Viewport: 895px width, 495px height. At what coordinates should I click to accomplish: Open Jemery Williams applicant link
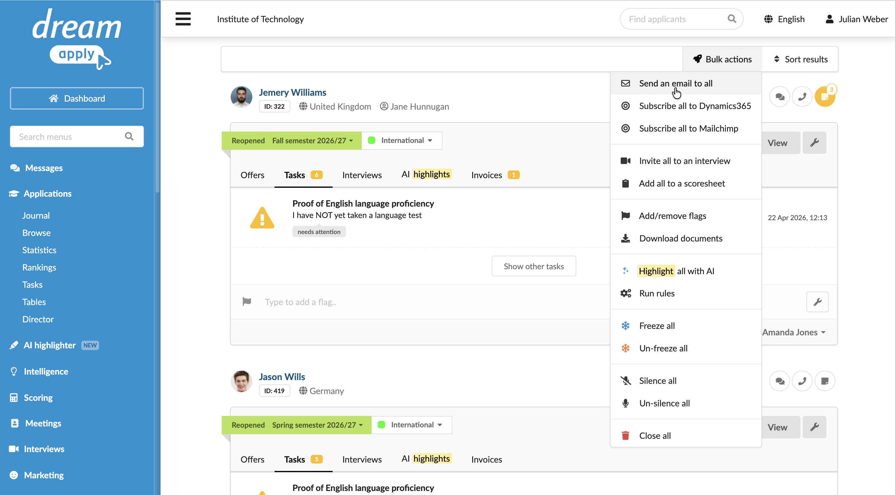292,92
